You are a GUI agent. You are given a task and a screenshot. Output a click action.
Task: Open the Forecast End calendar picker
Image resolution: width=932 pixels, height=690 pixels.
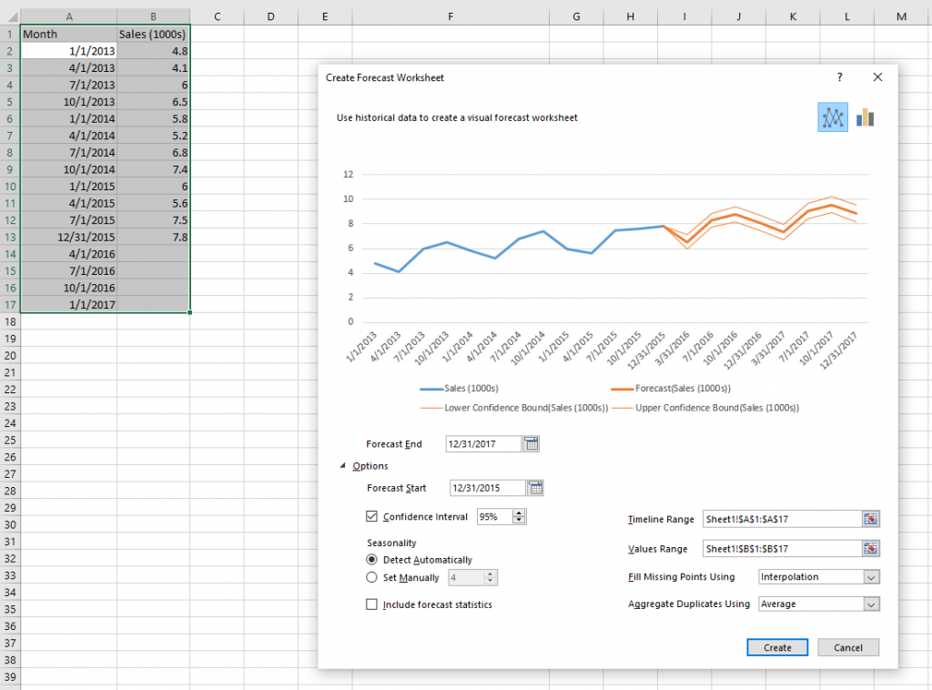click(x=532, y=444)
